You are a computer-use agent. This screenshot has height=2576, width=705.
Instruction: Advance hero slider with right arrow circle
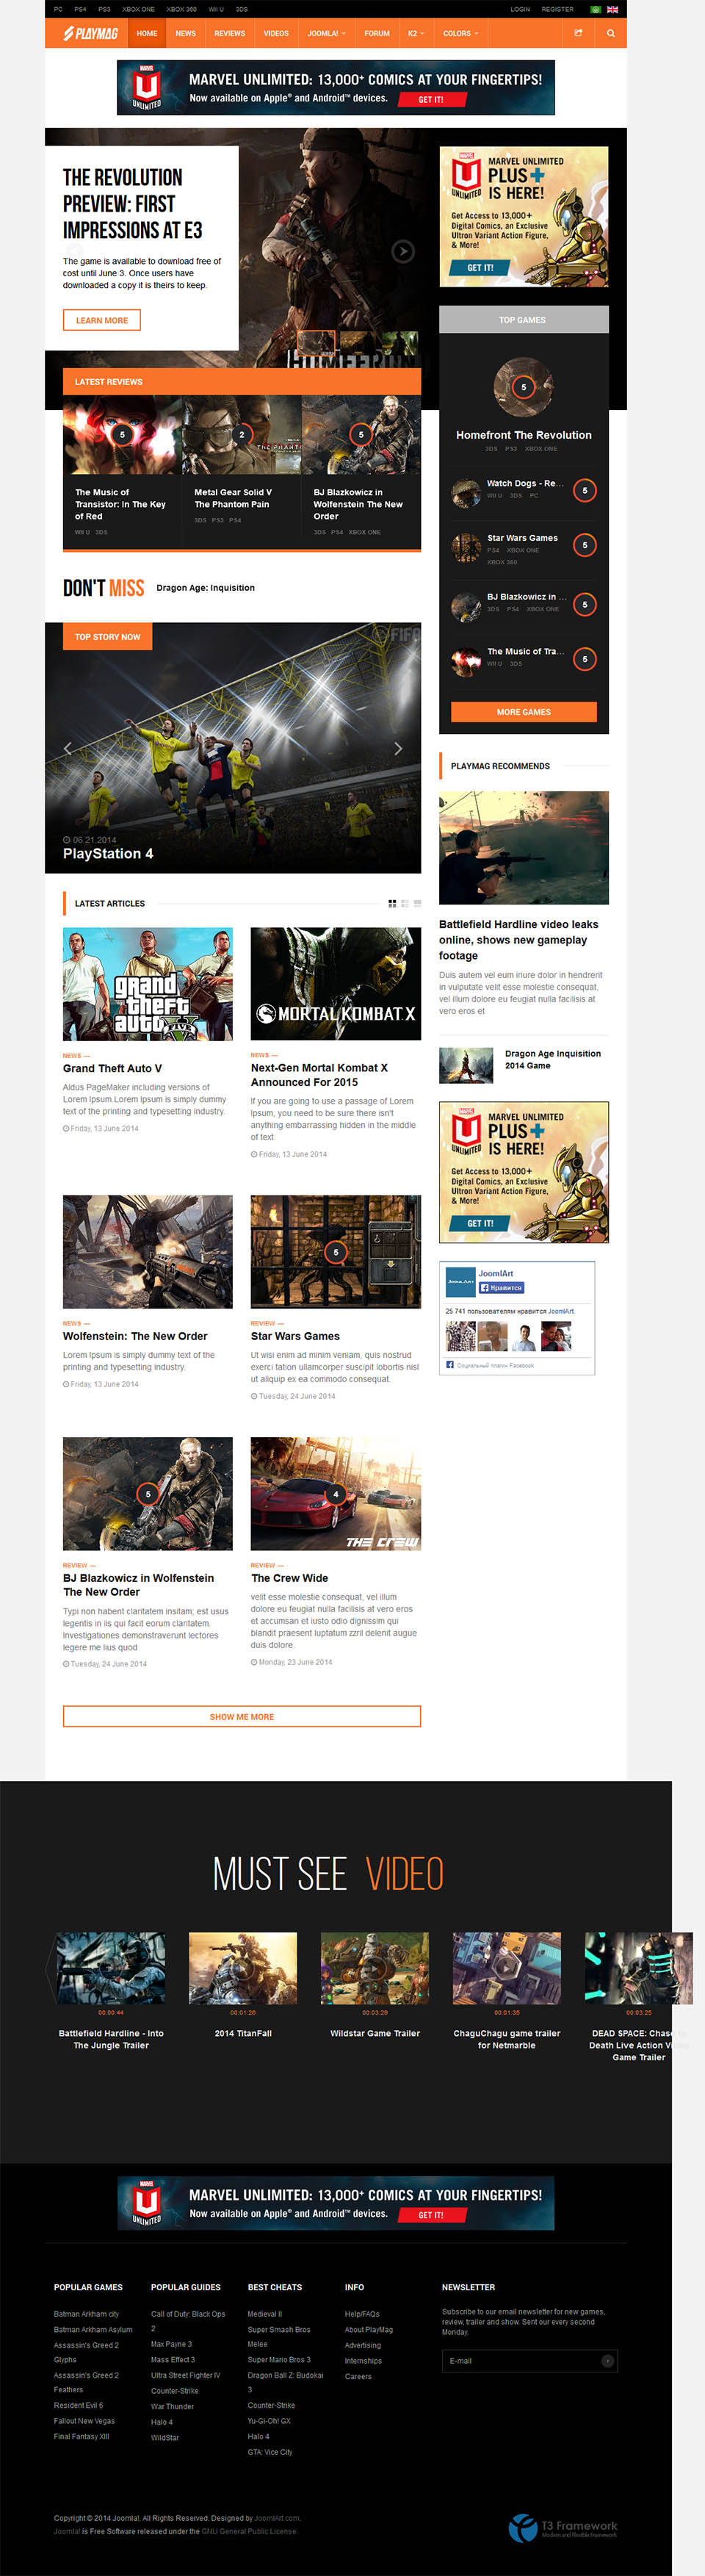tap(402, 251)
